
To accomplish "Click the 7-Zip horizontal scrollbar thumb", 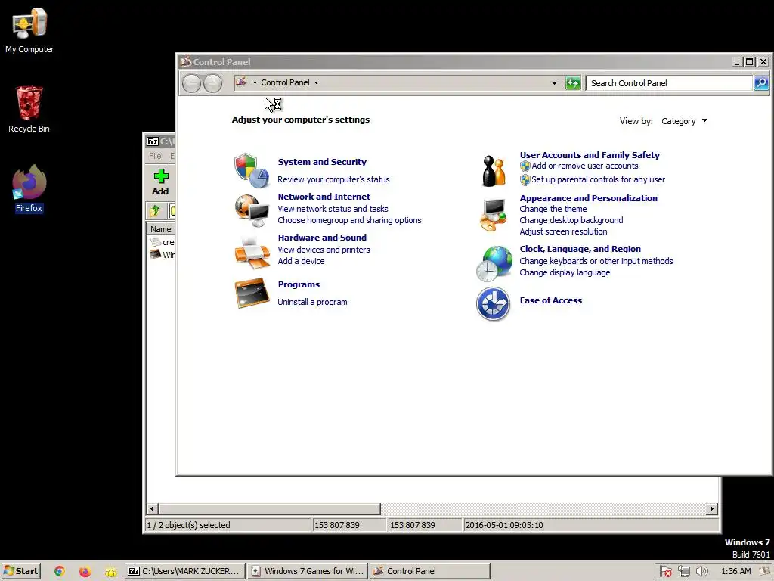I will [270, 508].
